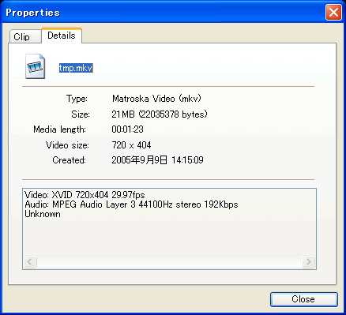Click the 'Properties' title bar text

(33, 13)
